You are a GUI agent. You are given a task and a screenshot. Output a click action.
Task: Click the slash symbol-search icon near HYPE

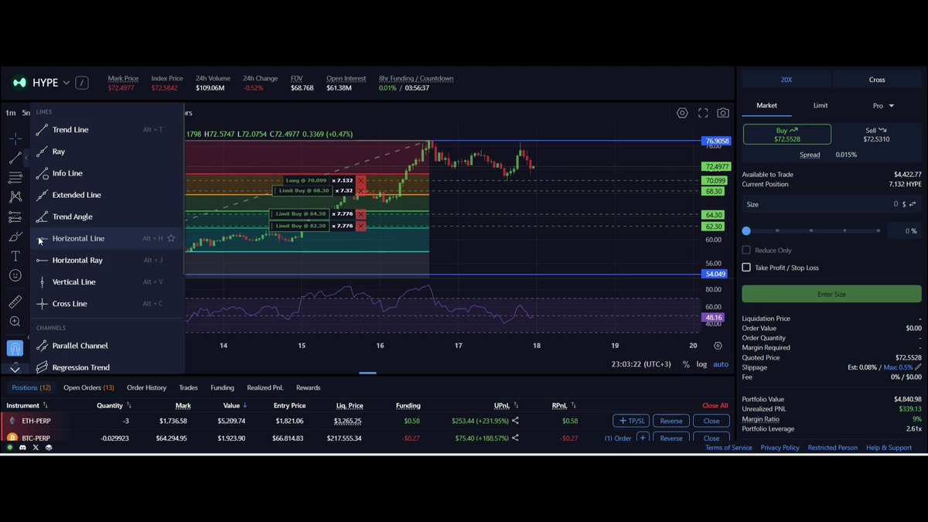[82, 83]
